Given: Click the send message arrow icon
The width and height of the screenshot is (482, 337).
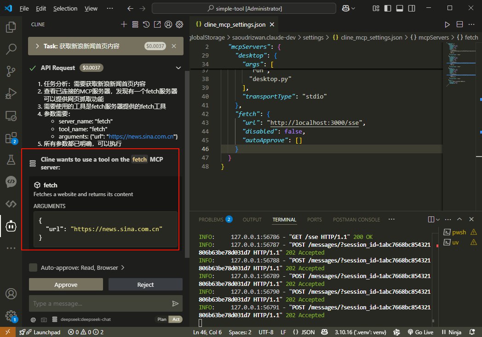Looking at the screenshot, I should click(x=175, y=303).
